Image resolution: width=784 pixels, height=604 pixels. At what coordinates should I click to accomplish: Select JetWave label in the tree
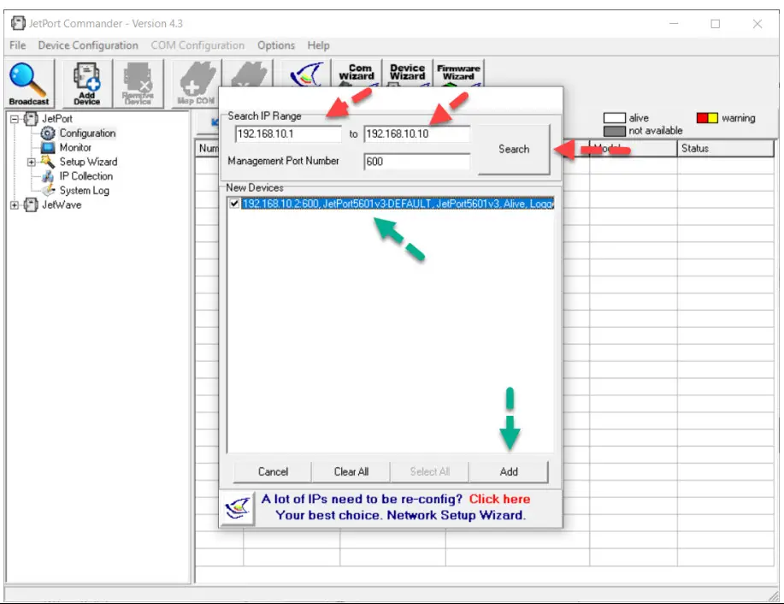pyautogui.click(x=62, y=204)
